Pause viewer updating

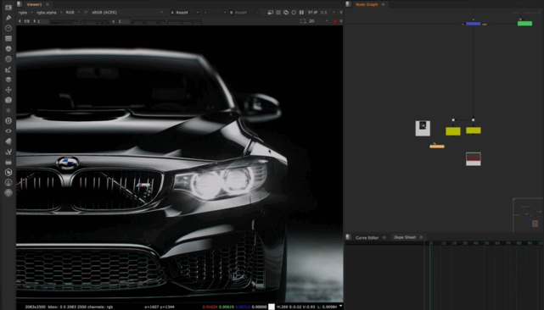click(301, 13)
